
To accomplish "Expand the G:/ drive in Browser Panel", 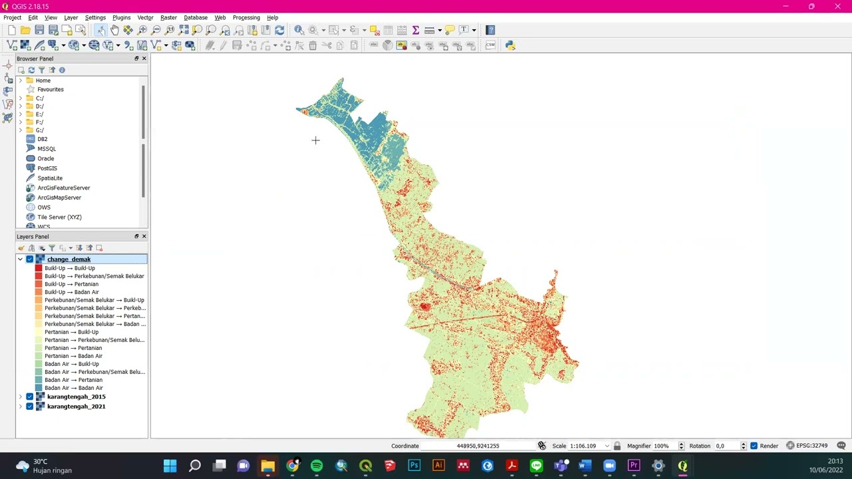I will pyautogui.click(x=20, y=130).
